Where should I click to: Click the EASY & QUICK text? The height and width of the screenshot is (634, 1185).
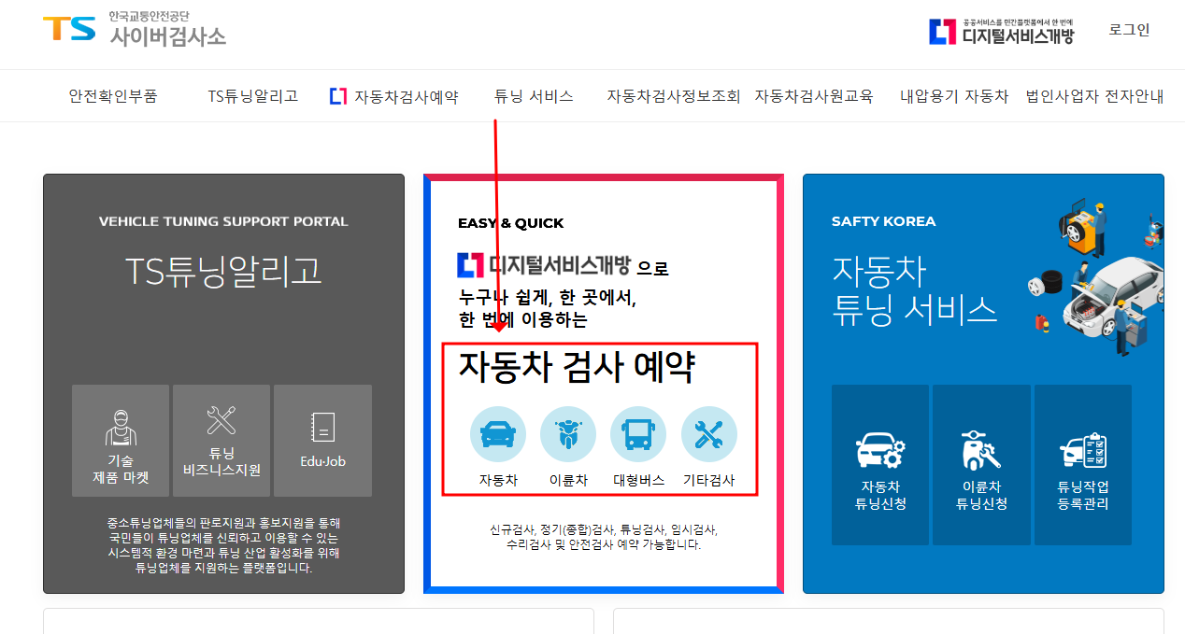coord(511,223)
